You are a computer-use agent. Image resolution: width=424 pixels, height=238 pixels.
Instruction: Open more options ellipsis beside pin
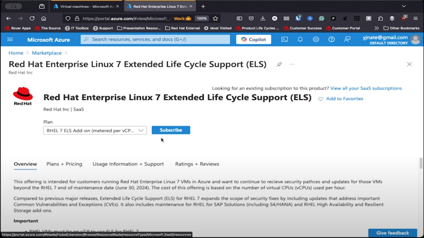point(291,64)
